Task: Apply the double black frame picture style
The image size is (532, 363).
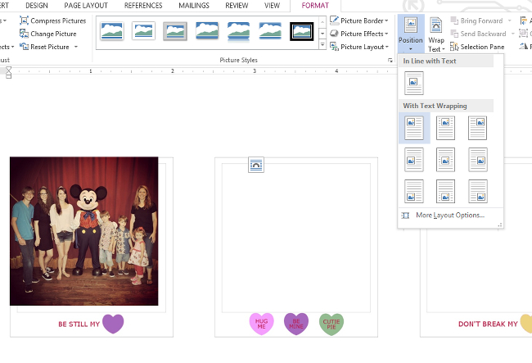Action: [x=302, y=31]
